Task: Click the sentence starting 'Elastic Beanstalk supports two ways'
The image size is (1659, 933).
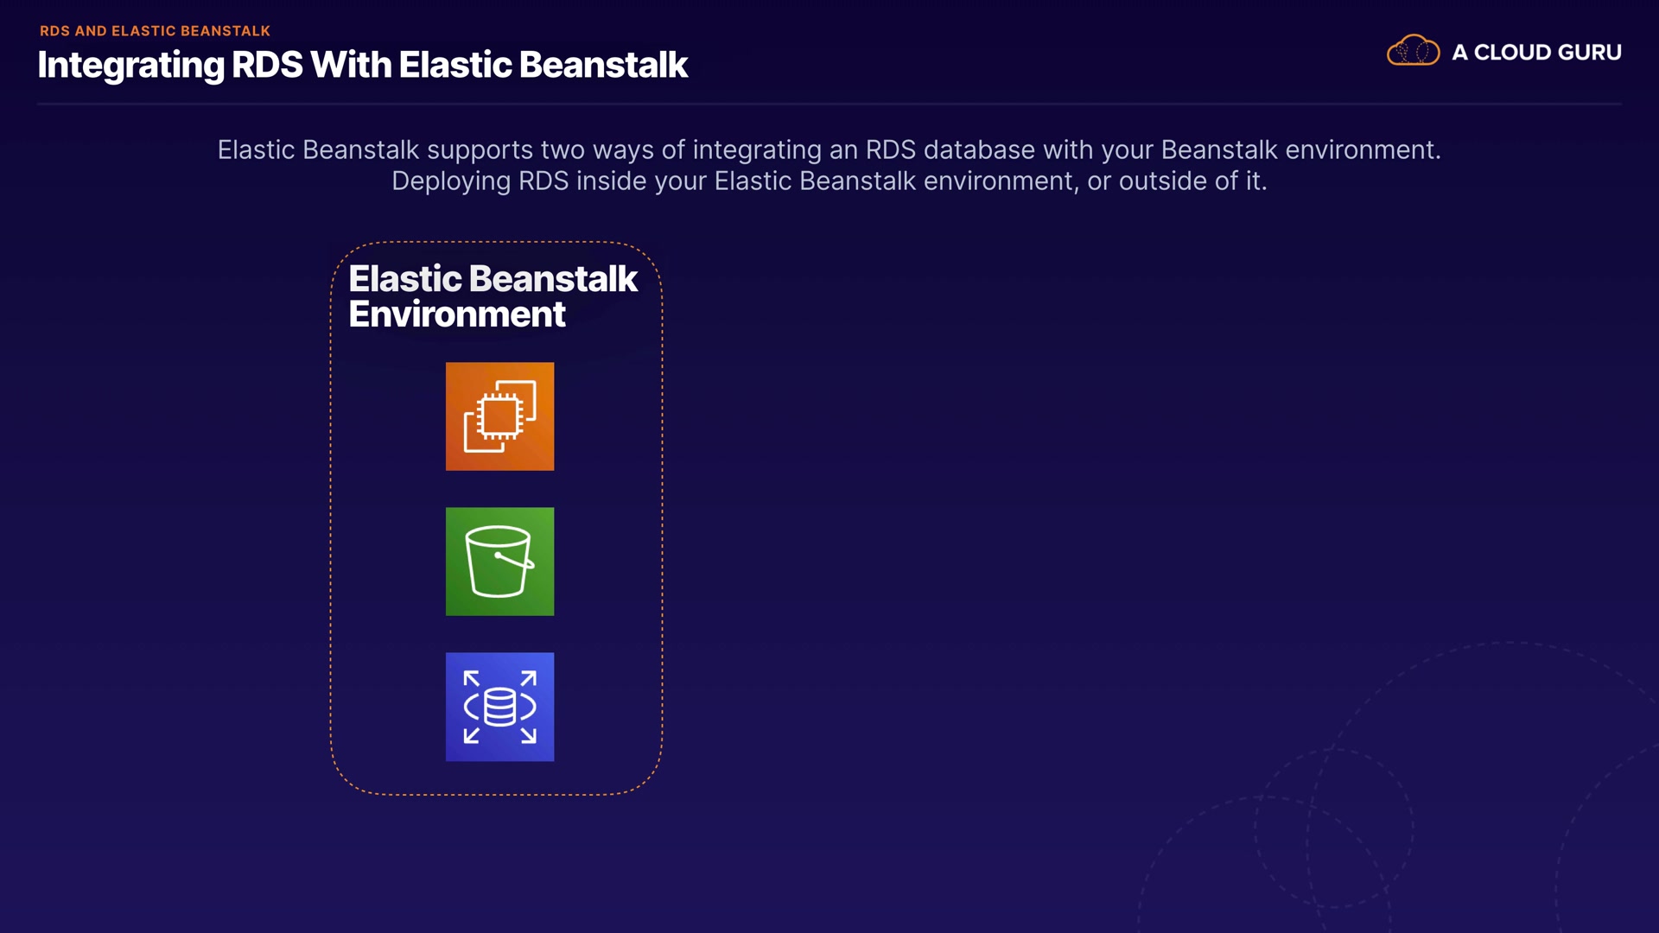Action: click(x=828, y=149)
